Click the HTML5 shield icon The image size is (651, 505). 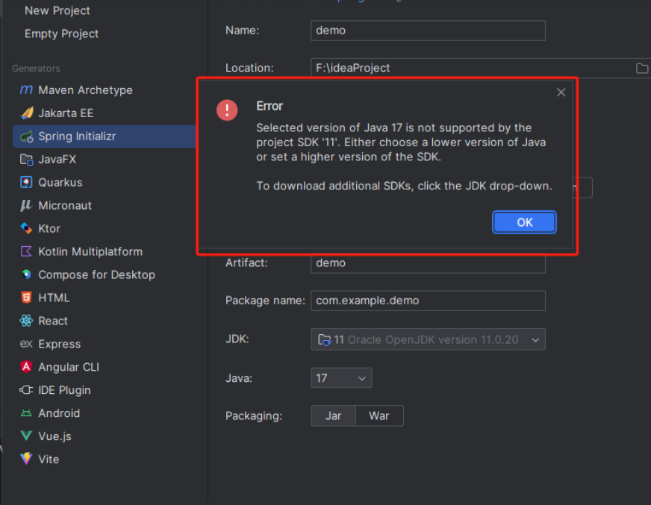26,298
